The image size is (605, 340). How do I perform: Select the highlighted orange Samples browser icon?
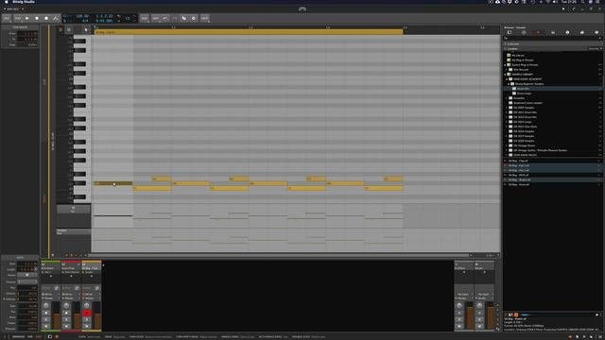point(538,32)
